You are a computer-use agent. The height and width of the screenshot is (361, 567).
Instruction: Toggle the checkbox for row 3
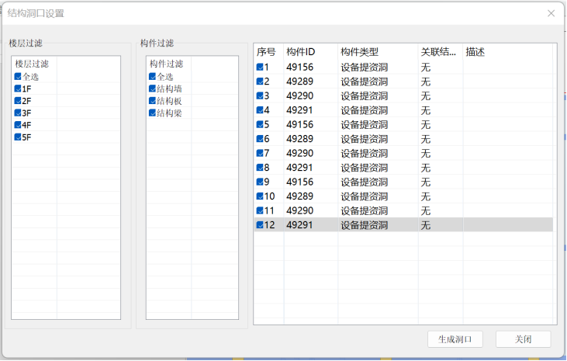[260, 95]
